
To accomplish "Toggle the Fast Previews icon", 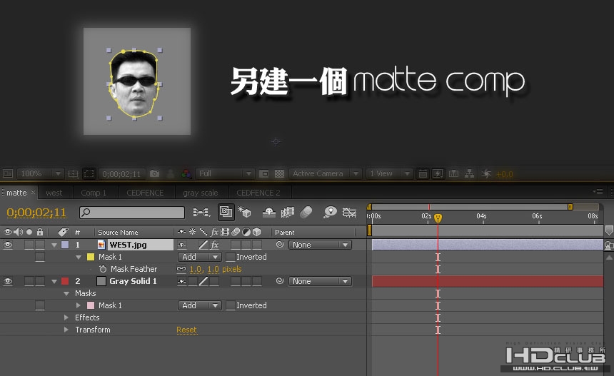I will [x=438, y=173].
